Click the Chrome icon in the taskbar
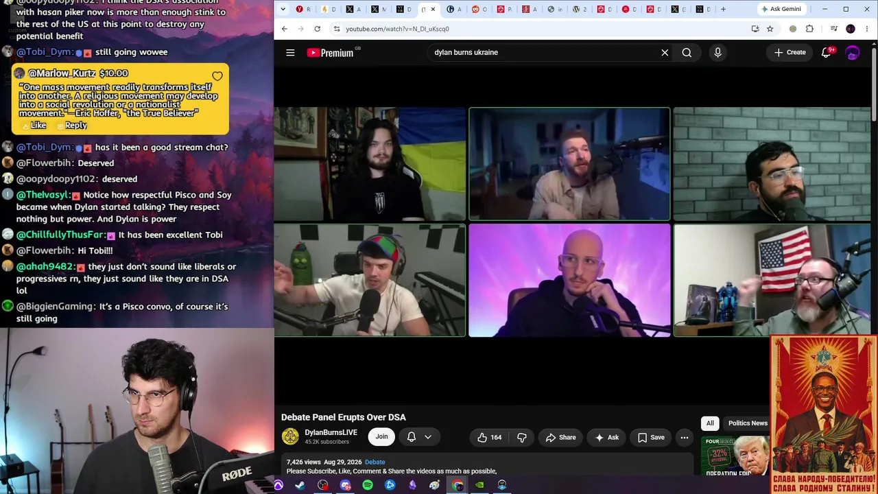This screenshot has height=494, width=878. (458, 485)
